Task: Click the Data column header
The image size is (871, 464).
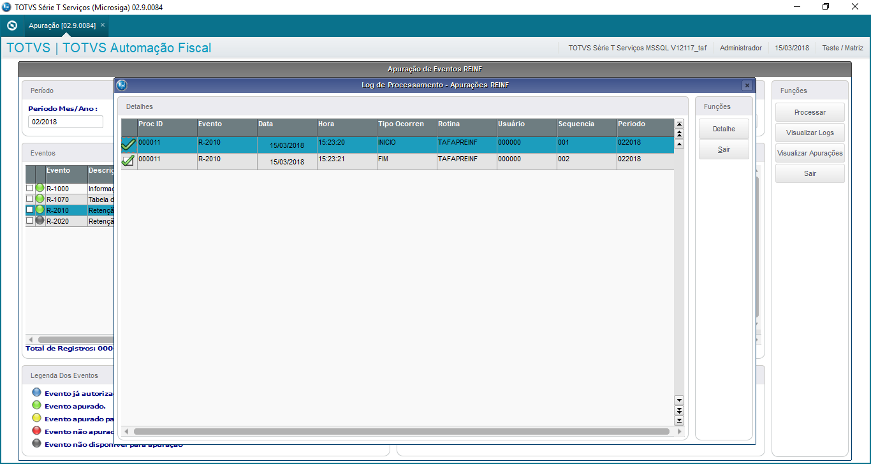Action: point(287,127)
